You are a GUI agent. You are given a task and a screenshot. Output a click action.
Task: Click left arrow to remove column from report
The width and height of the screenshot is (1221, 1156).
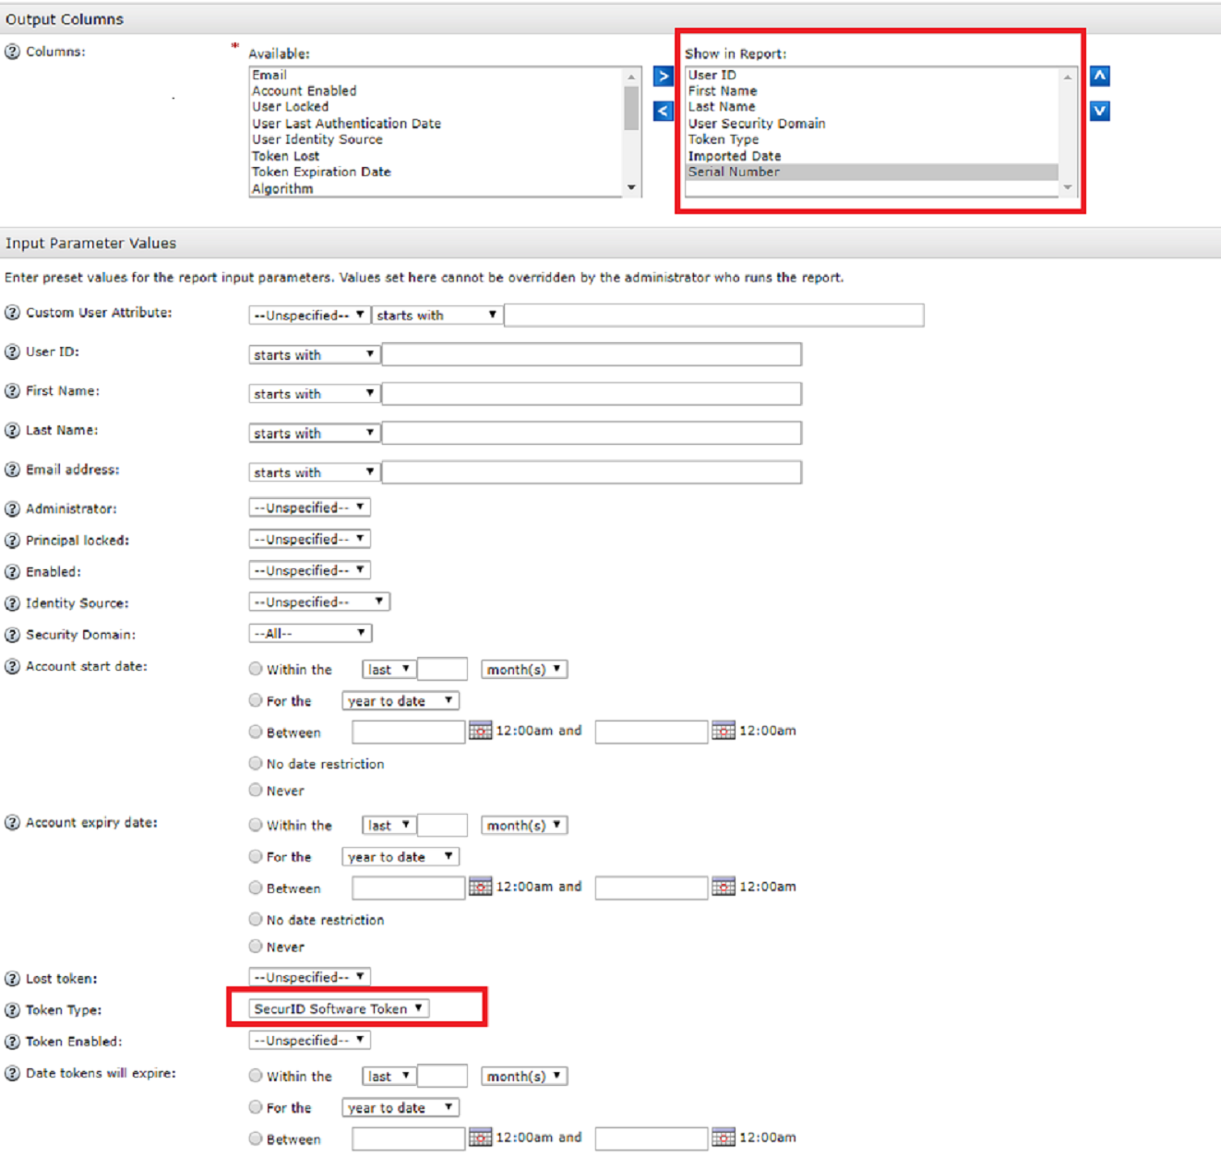(663, 111)
